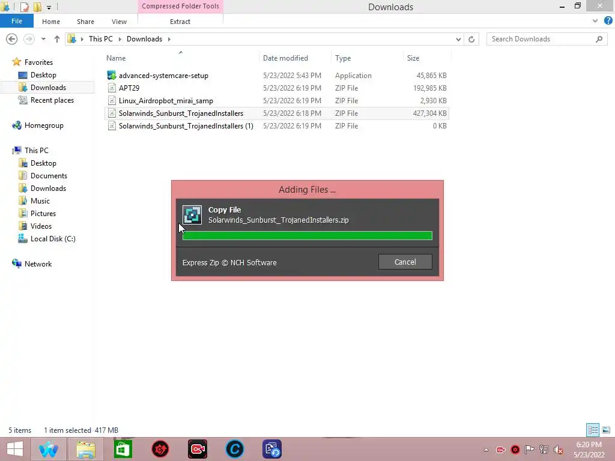
Task: Open the Videos folder
Action: coord(41,226)
